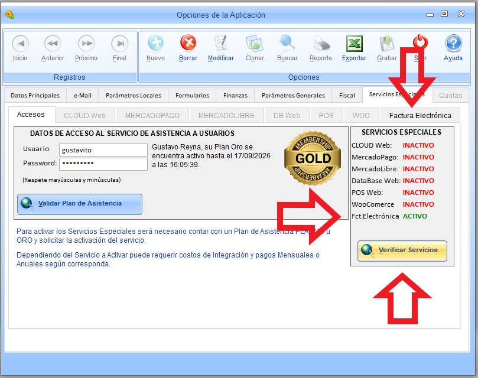Click the Buscar magnifier icon
Viewport: 478px width, 378px height.
(287, 43)
